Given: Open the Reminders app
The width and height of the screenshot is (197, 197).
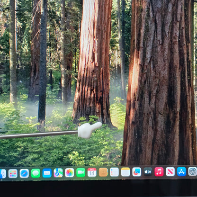Looking at the screenshot, I should tap(114, 172).
